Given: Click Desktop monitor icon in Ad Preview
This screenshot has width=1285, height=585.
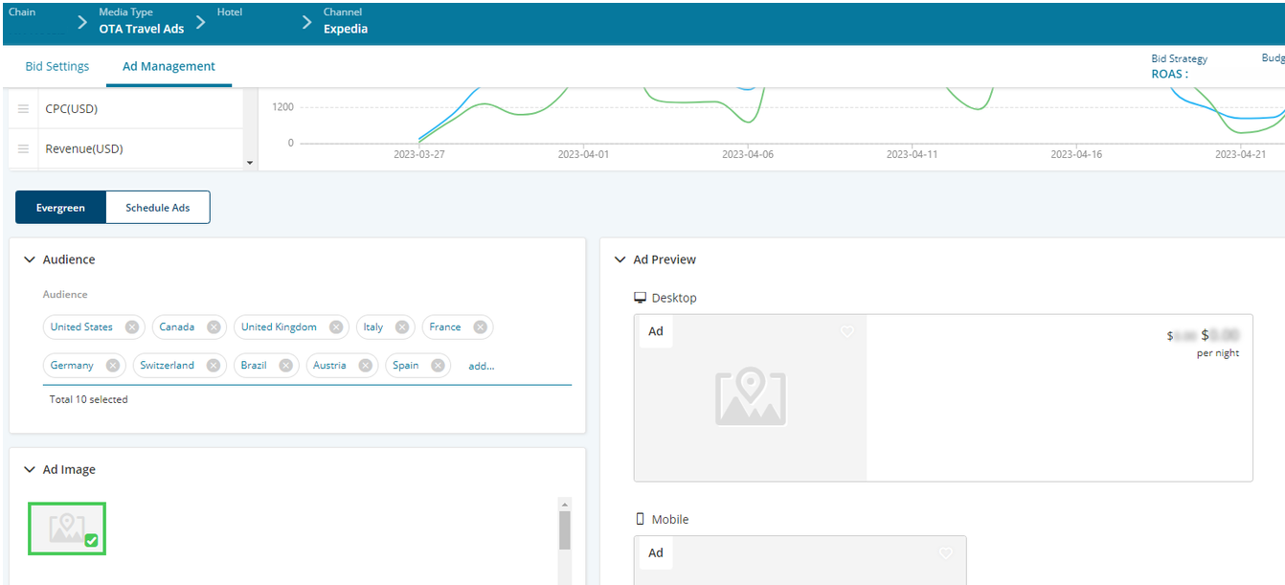Looking at the screenshot, I should click(x=641, y=298).
